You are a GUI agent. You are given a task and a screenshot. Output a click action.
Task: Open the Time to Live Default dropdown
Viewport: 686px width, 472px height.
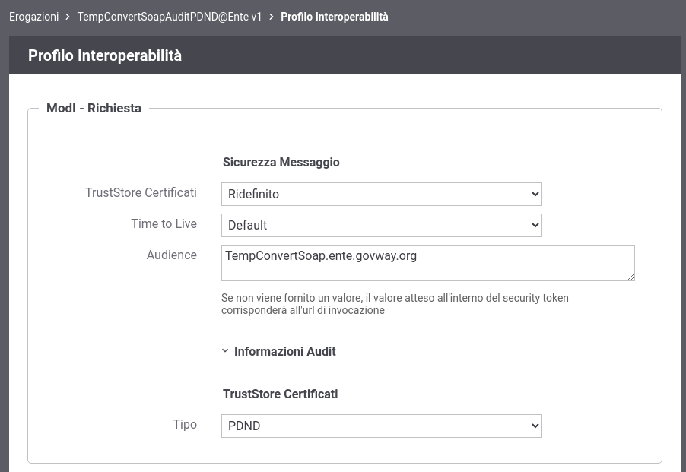pos(382,225)
